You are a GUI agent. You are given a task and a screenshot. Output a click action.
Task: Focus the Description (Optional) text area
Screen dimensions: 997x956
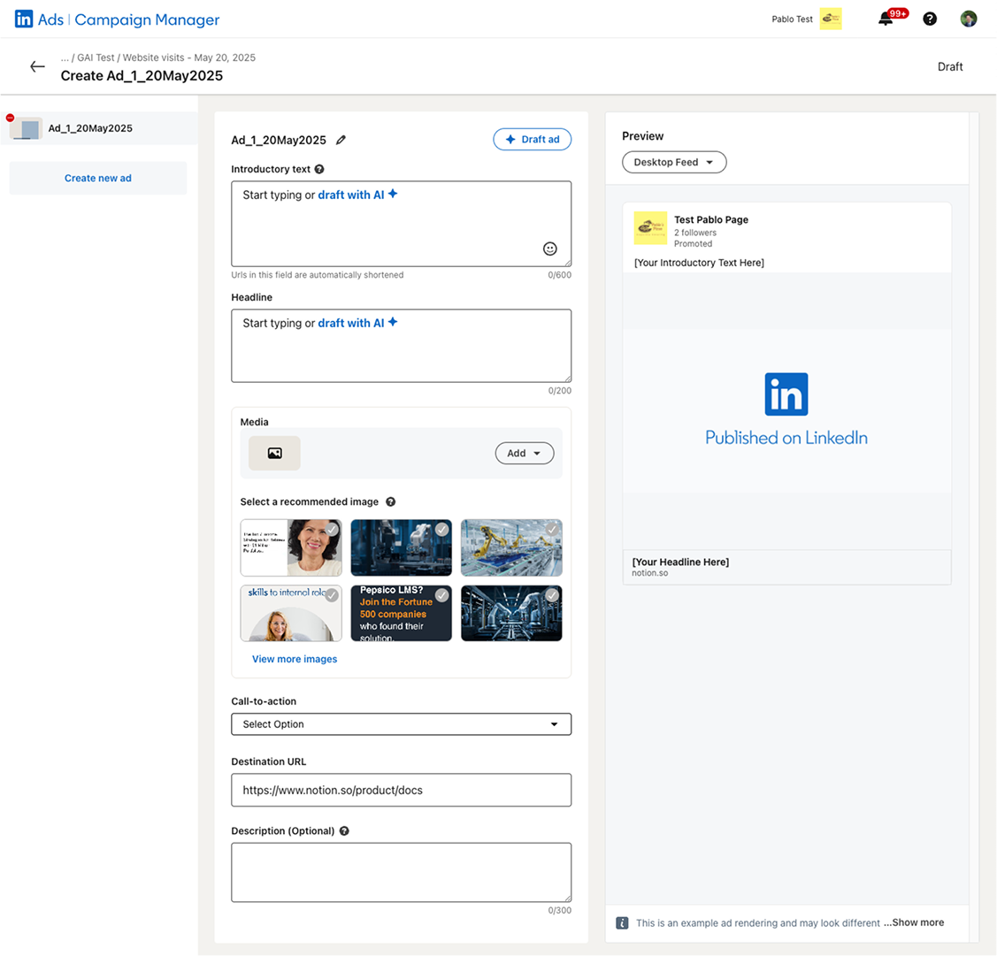pyautogui.click(x=402, y=873)
